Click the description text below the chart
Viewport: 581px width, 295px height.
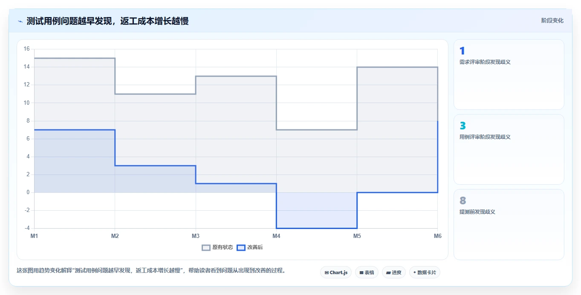click(151, 270)
